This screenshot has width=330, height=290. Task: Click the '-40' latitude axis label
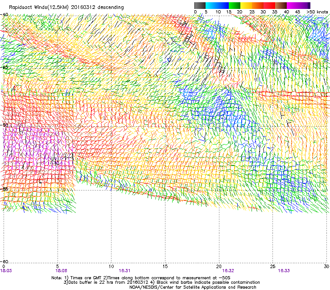[x=4, y=15]
